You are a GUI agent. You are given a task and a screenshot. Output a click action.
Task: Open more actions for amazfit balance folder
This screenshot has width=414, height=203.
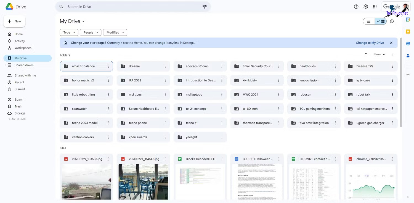[108, 66]
